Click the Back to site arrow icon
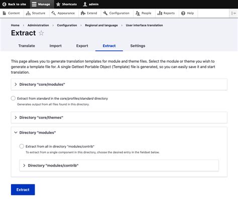The image size is (238, 199). coord(5,4)
